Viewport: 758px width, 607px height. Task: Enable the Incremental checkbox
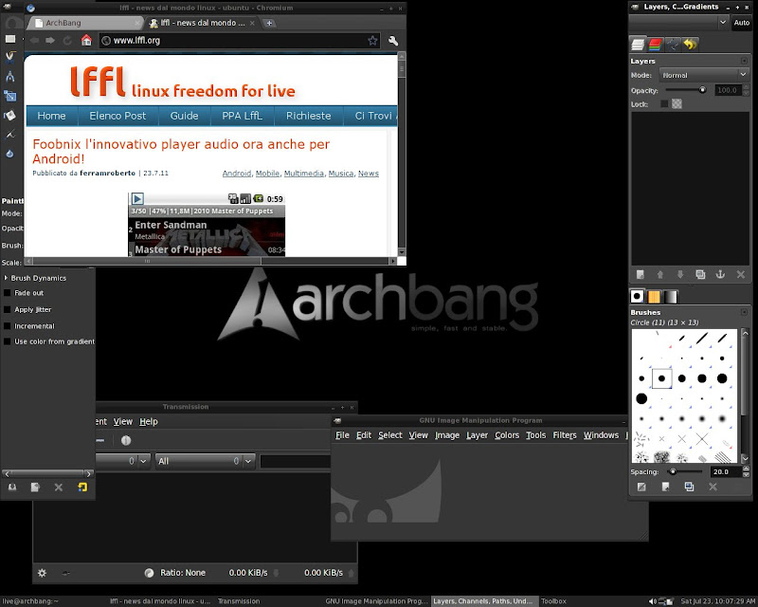click(x=8, y=325)
